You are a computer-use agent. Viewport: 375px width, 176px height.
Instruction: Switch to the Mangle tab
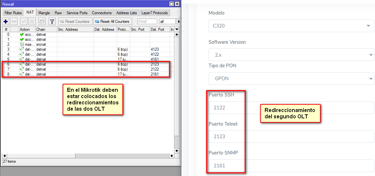tap(44, 13)
